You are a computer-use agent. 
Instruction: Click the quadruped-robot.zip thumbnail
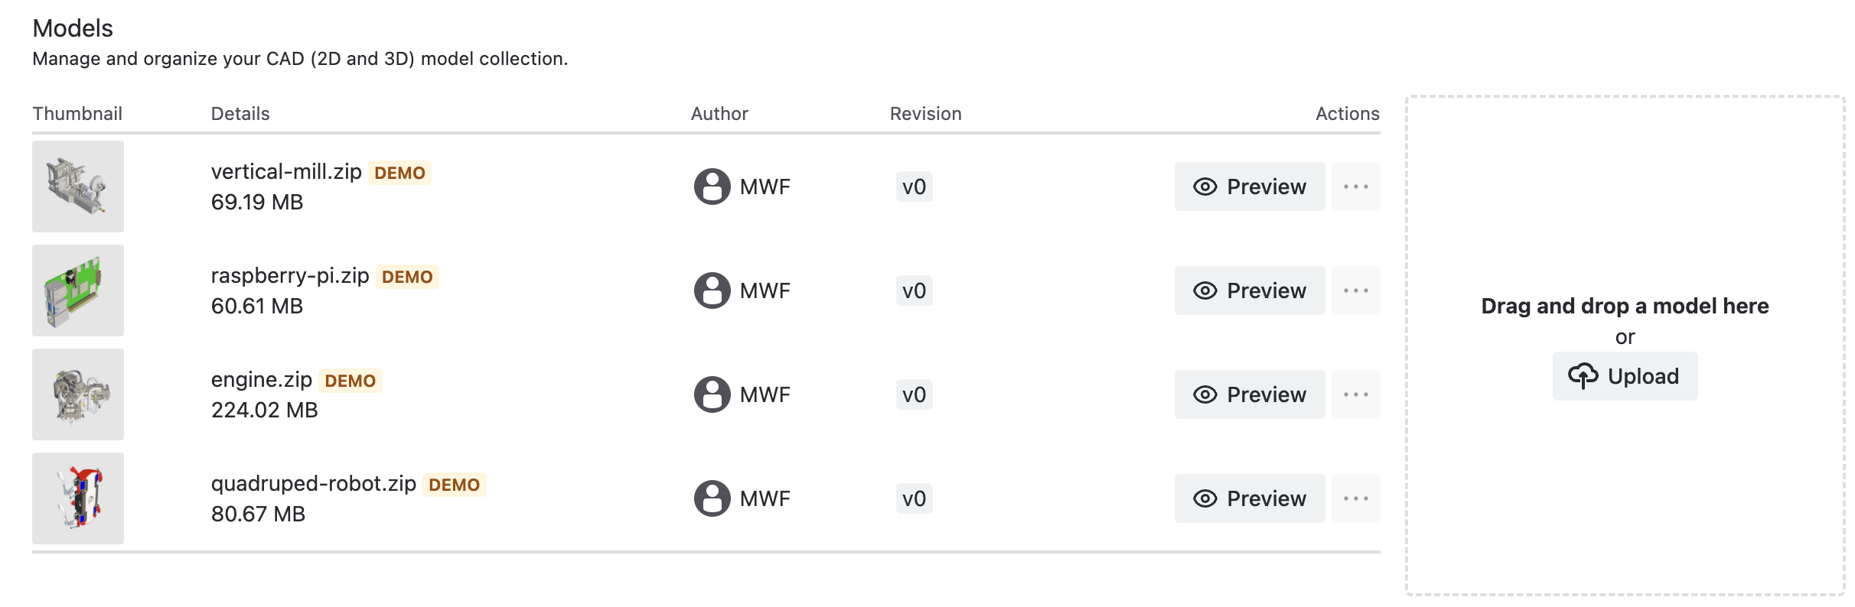click(x=78, y=498)
